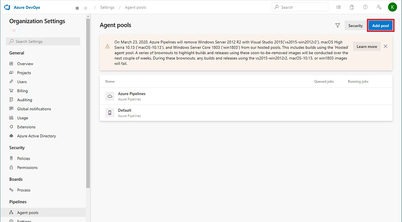Viewport: 402px width, 222px height.
Task: Open the K profile avatar
Action: 392,7
